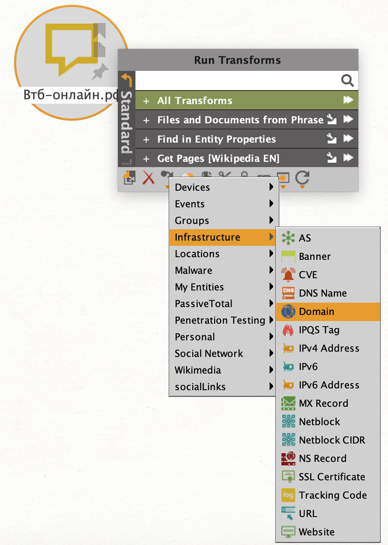Viewport: 388px width, 545px height.
Task: Click the red X delete icon in toolbar
Action: [x=149, y=178]
